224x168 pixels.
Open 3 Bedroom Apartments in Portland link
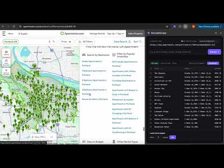(x=94, y=92)
